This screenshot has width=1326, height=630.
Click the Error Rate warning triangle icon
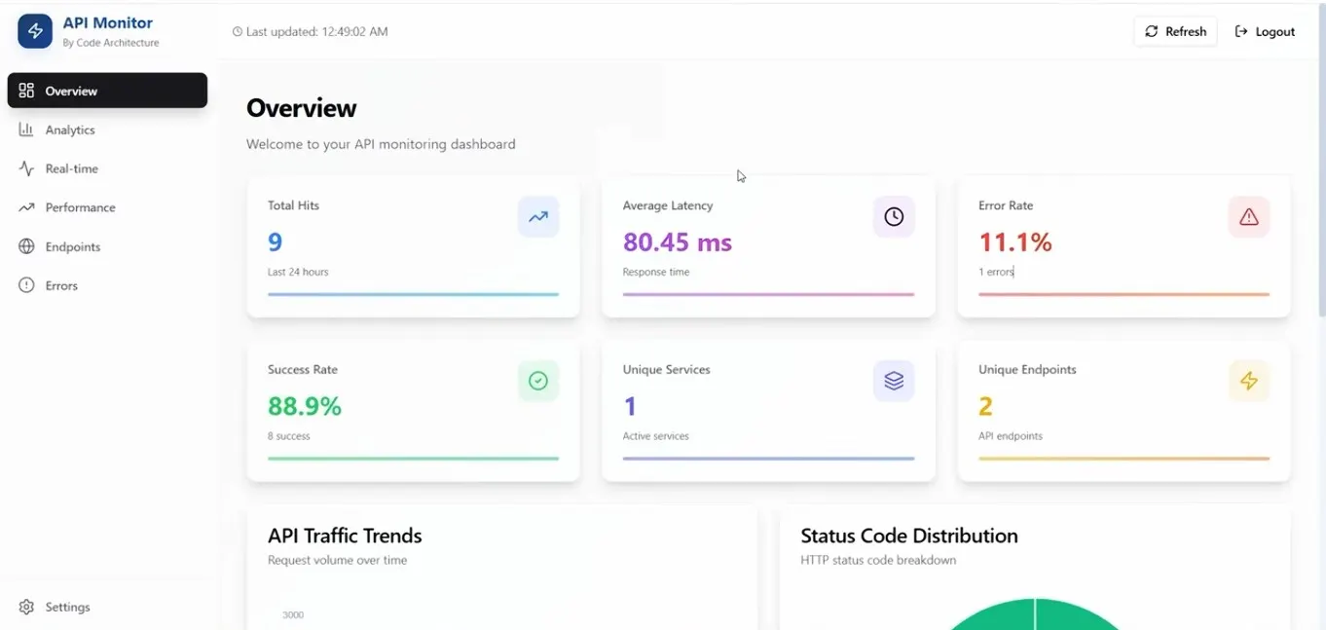[x=1249, y=217]
